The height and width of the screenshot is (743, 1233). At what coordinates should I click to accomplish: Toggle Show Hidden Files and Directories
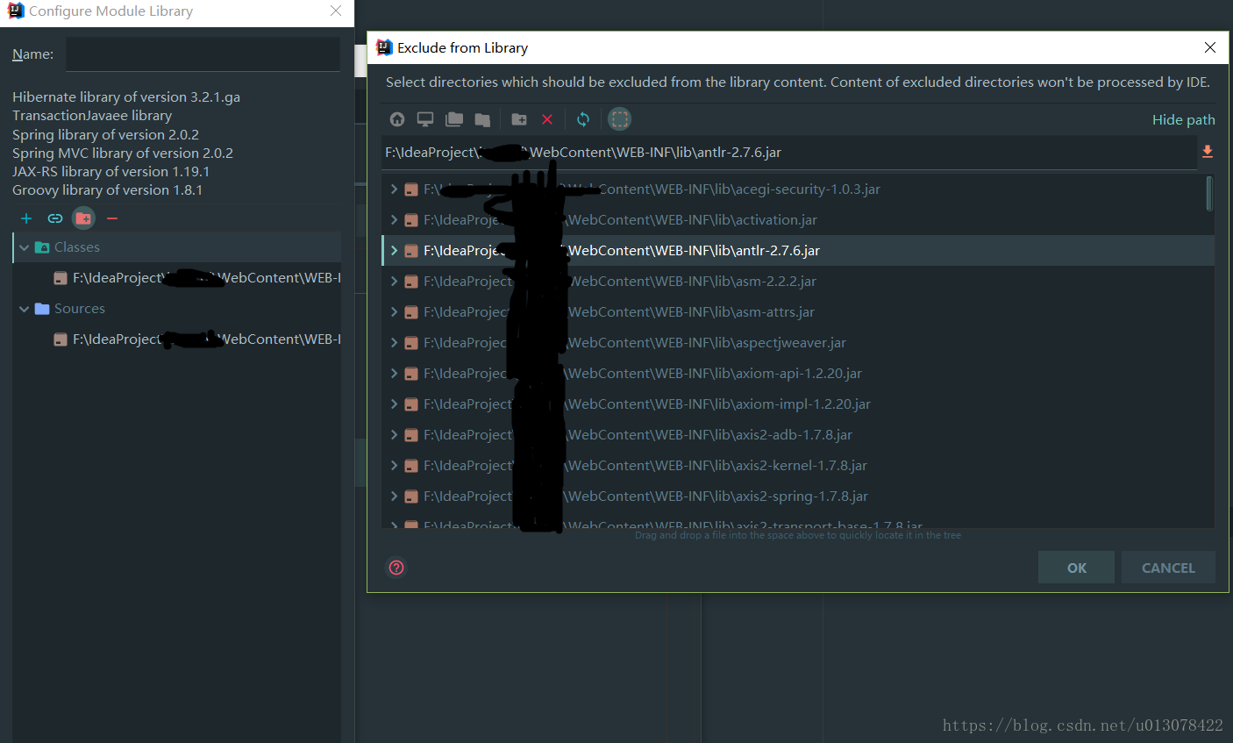[x=620, y=118]
